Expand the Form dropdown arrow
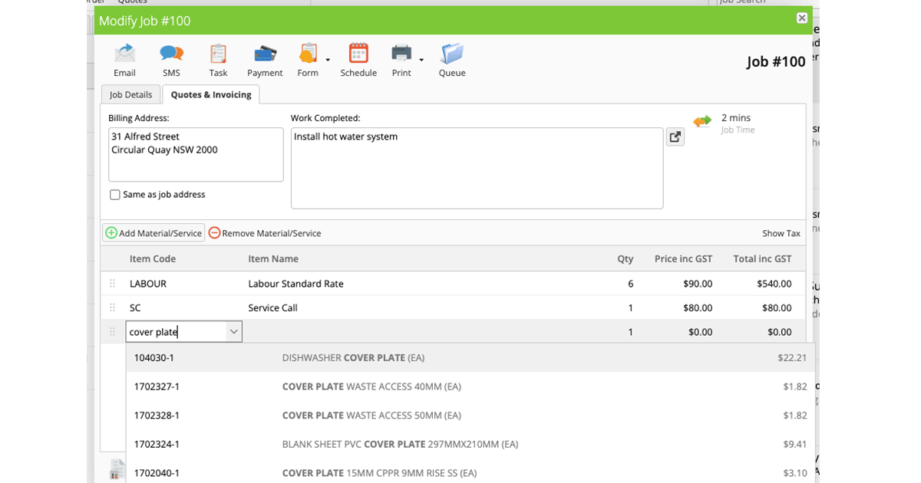The width and height of the screenshot is (921, 483). (x=328, y=60)
